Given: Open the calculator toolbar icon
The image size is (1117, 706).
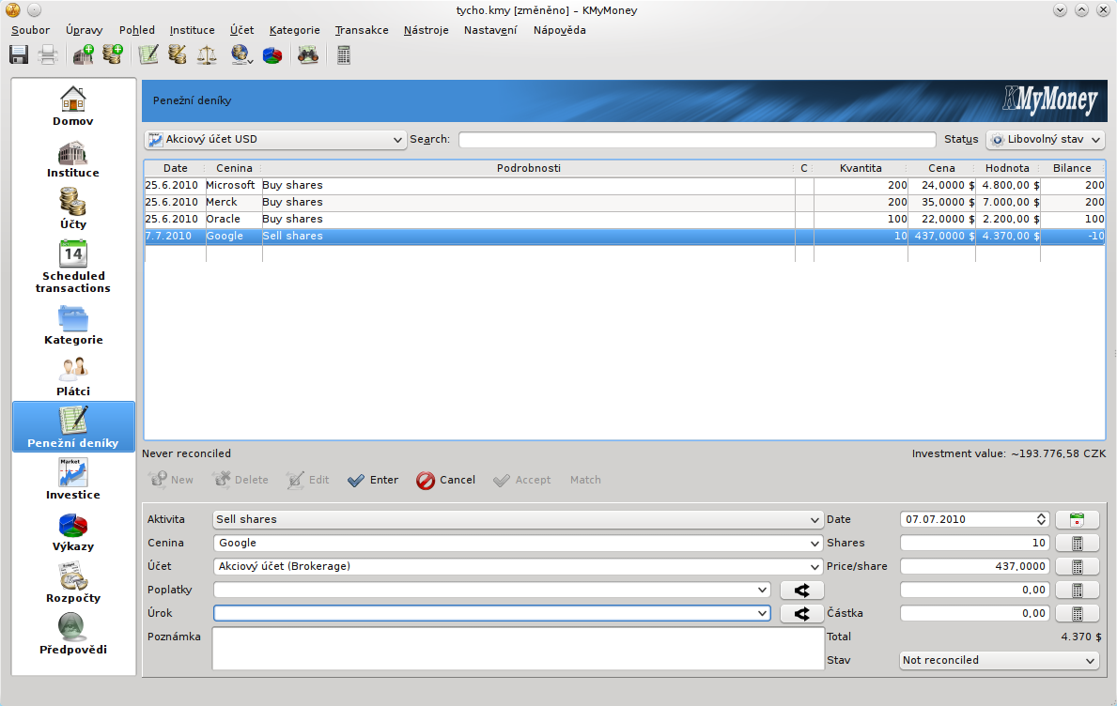Looking at the screenshot, I should pos(344,55).
